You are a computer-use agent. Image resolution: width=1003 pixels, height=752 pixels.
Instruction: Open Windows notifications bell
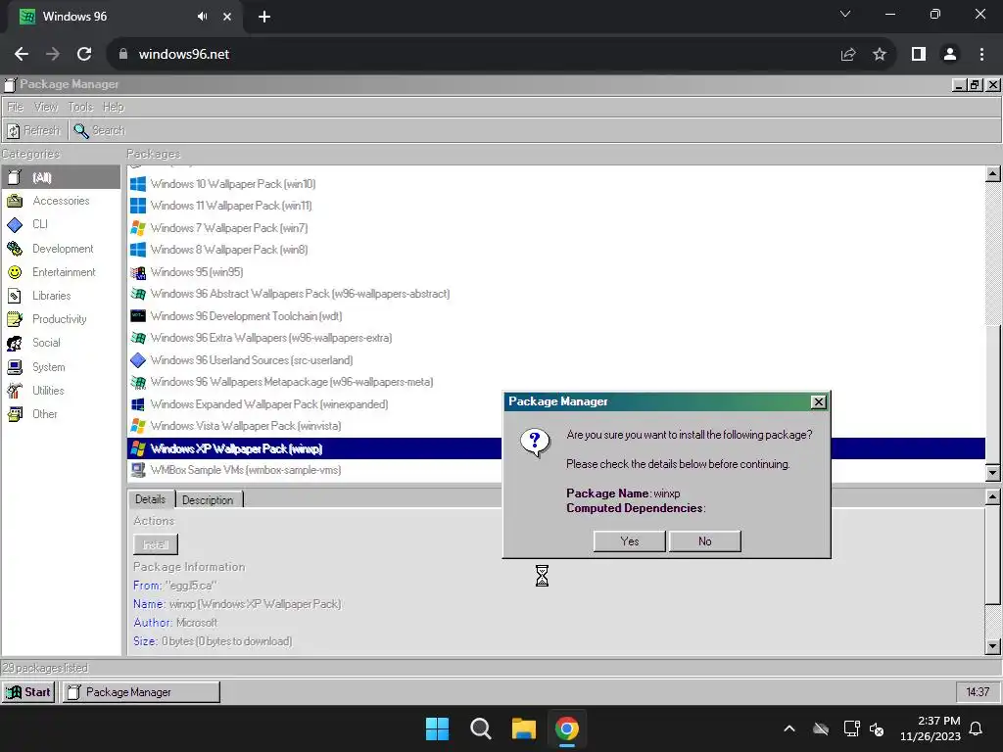(977, 728)
